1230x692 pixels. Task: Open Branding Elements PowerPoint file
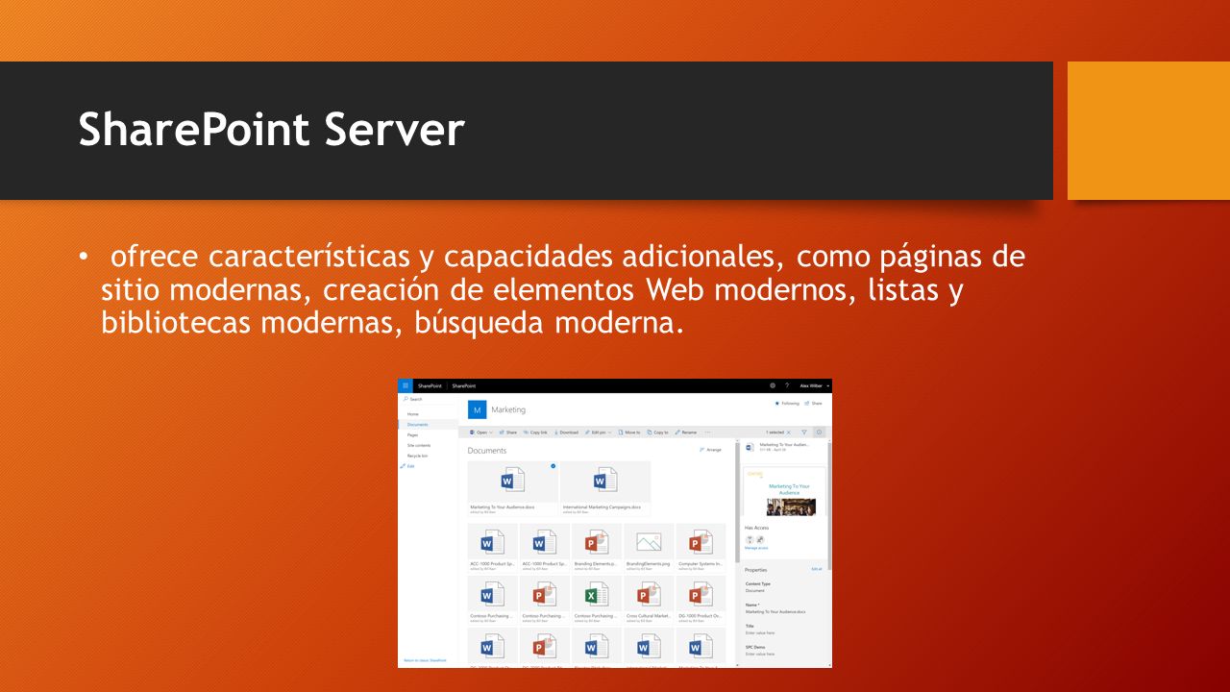(x=596, y=549)
